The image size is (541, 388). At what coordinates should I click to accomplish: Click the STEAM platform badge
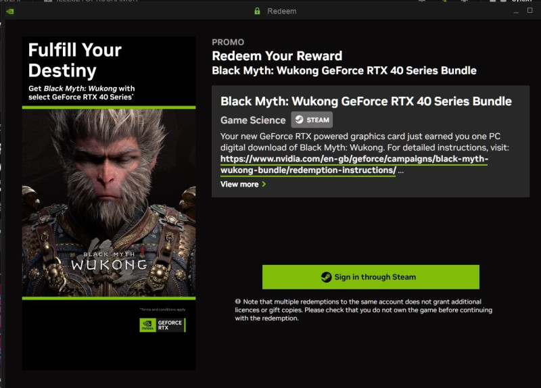click(x=312, y=120)
